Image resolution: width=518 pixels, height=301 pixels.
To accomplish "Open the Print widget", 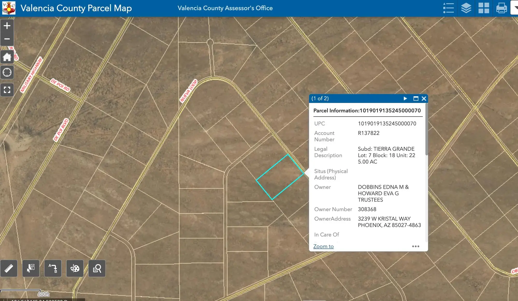I will pos(501,8).
